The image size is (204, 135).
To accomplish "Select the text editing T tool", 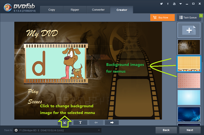I will [x=80, y=122].
